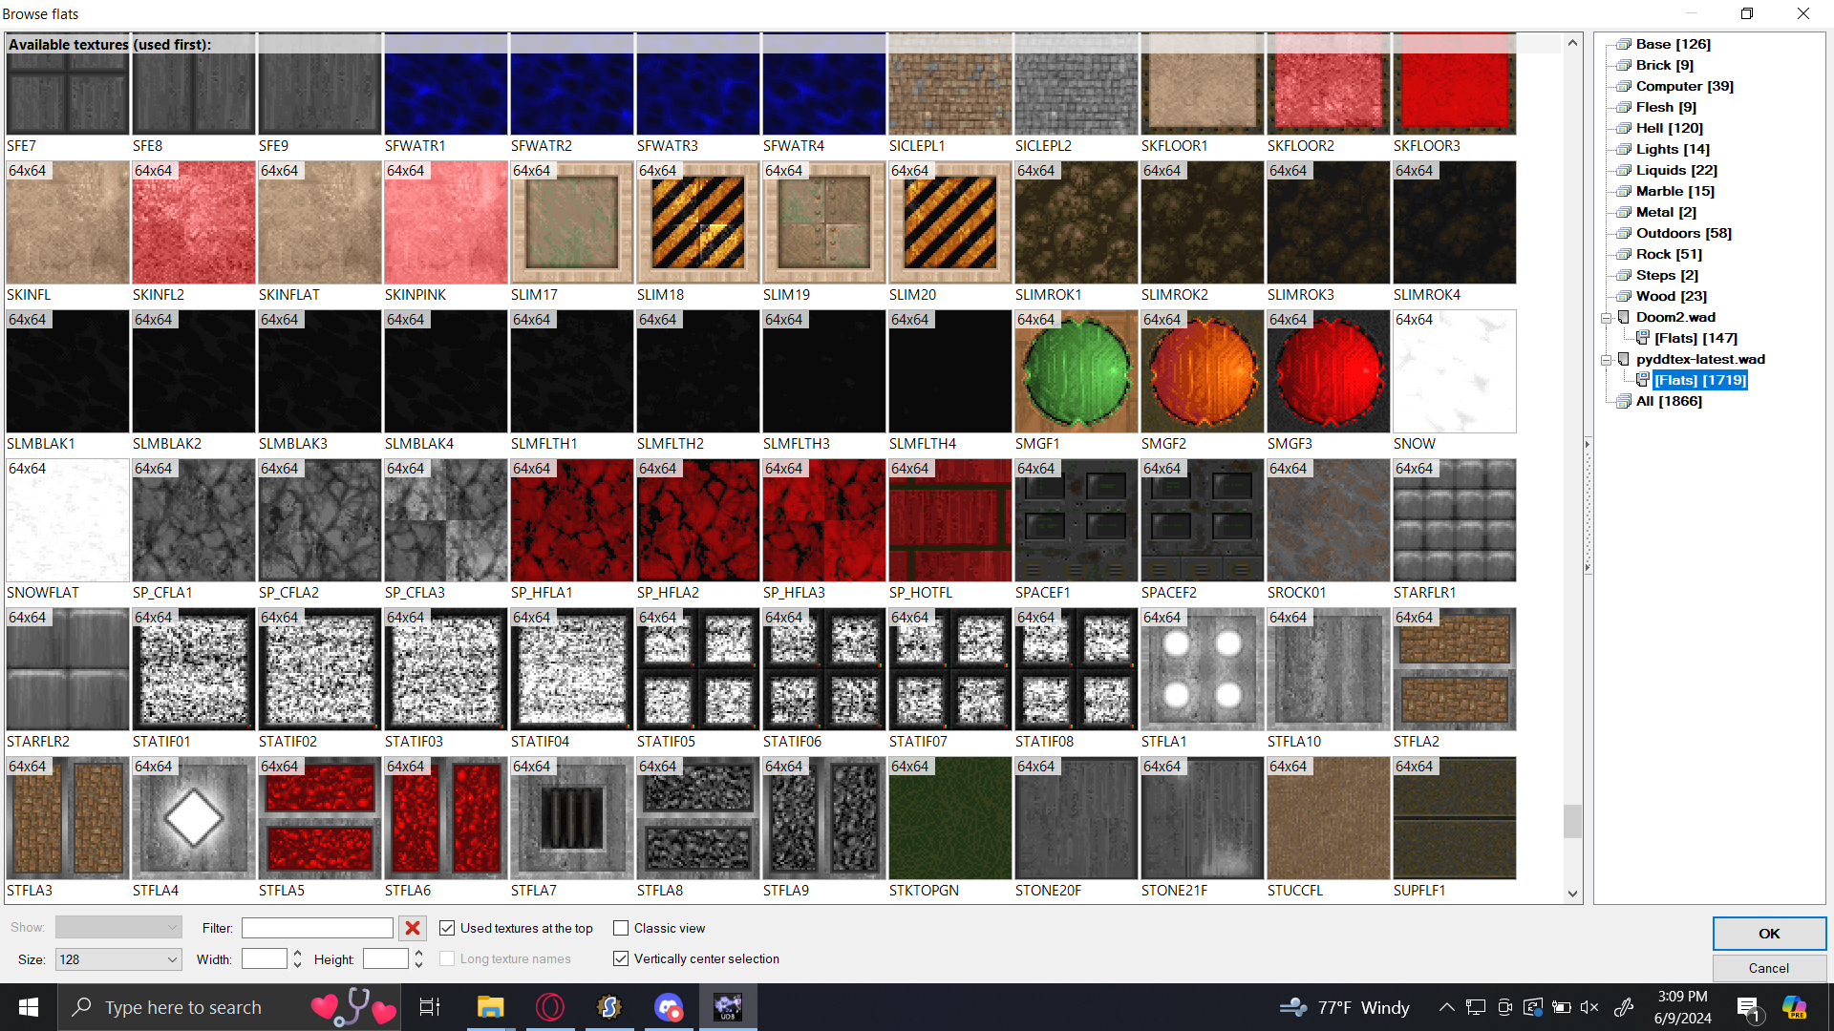Select Doom2.wad [Flats] [147] node
Screen dimensions: 1834x1031
click(x=1695, y=338)
